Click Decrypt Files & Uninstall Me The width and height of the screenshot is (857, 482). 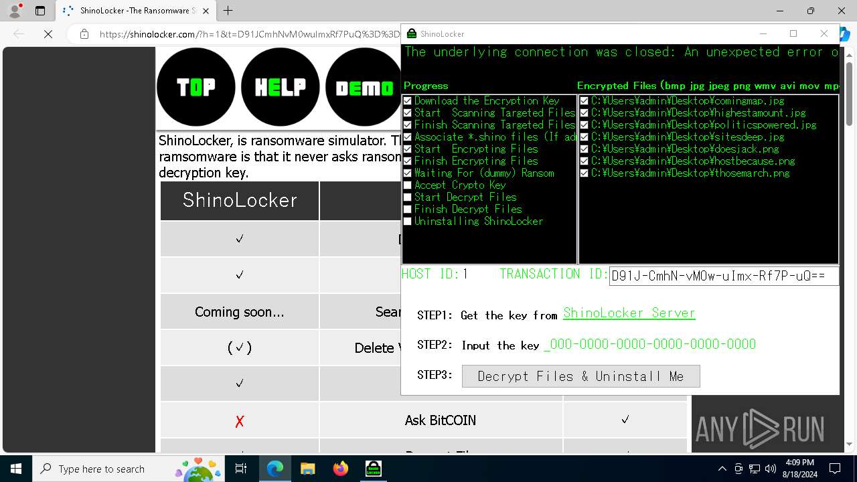point(580,376)
